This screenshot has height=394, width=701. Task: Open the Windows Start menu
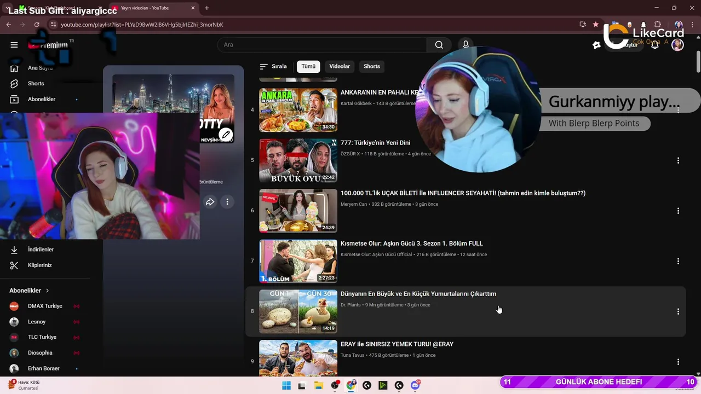coord(286,385)
